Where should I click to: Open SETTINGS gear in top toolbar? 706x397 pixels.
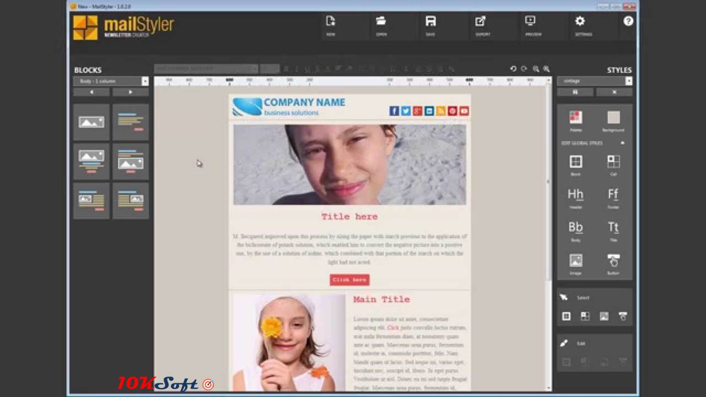pos(580,21)
